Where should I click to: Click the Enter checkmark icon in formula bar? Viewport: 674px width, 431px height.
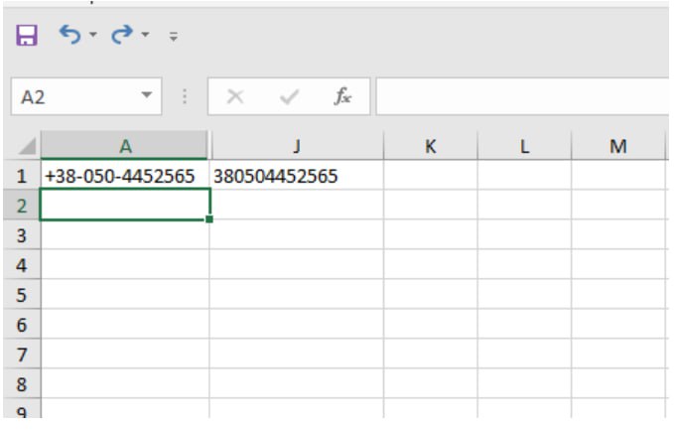click(x=290, y=96)
